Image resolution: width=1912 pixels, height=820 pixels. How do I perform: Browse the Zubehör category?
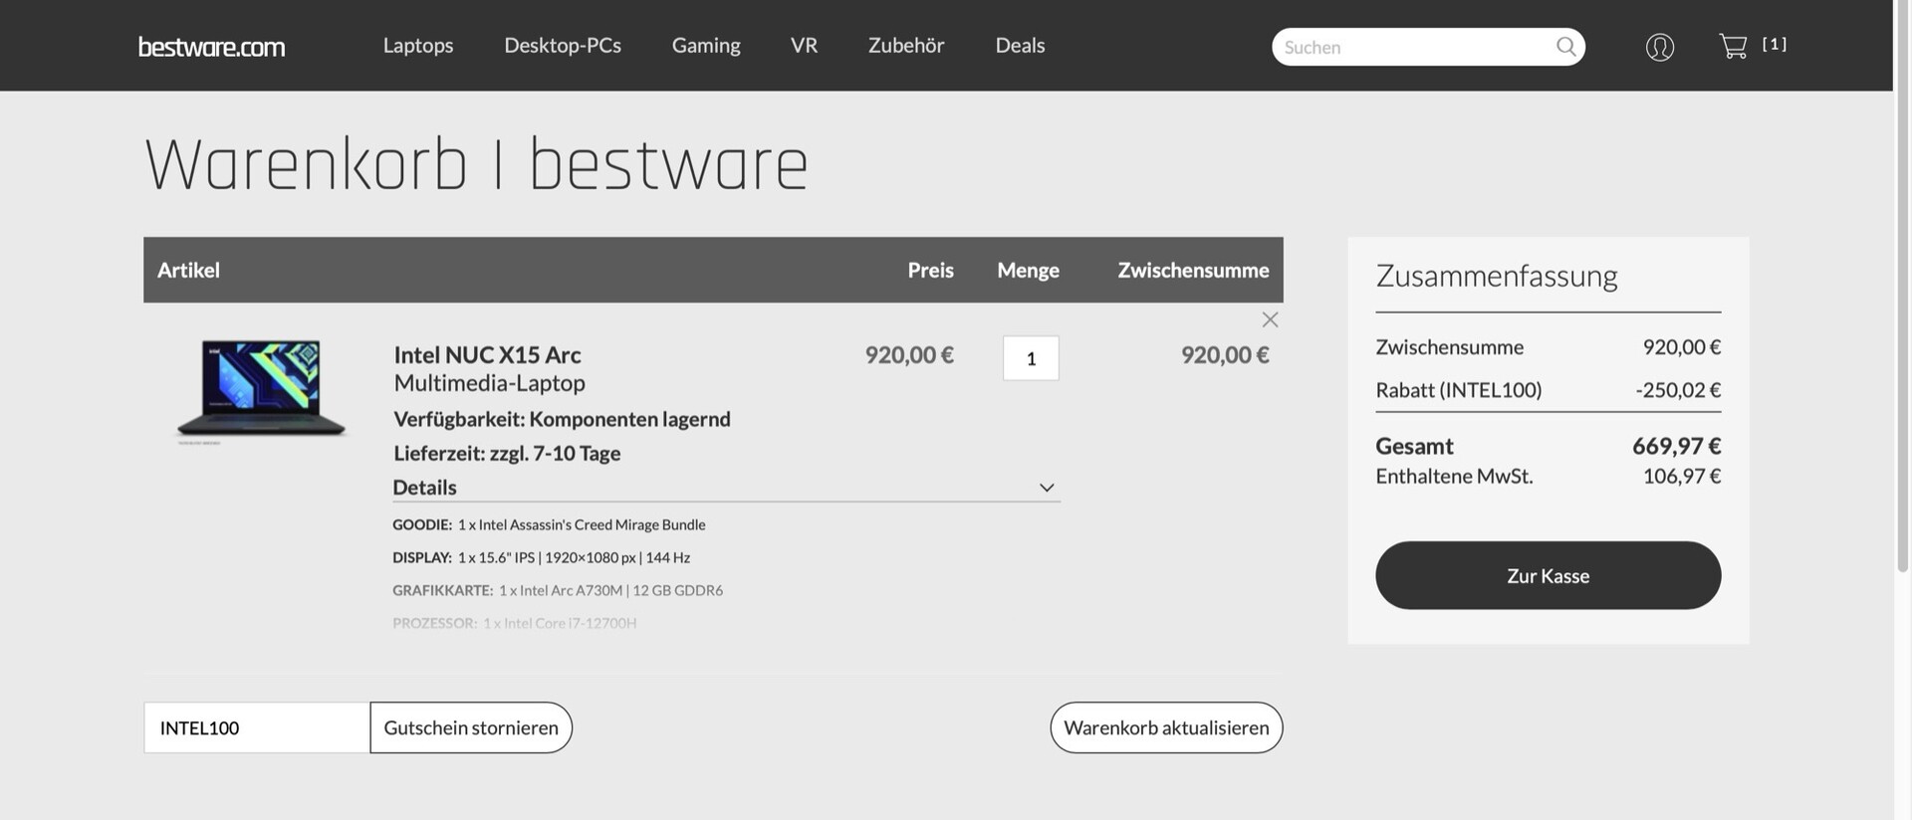(906, 46)
